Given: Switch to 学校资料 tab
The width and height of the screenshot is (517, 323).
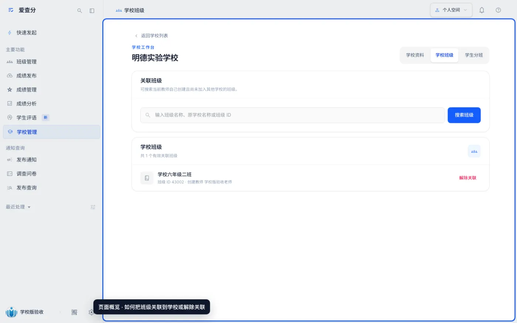Looking at the screenshot, I should coord(415,55).
